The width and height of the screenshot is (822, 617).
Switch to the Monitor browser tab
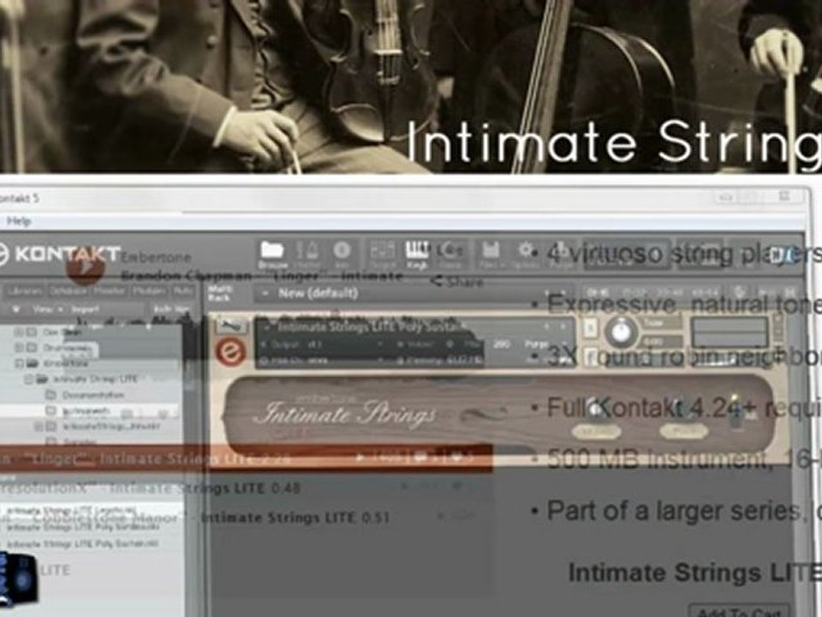coord(109,291)
